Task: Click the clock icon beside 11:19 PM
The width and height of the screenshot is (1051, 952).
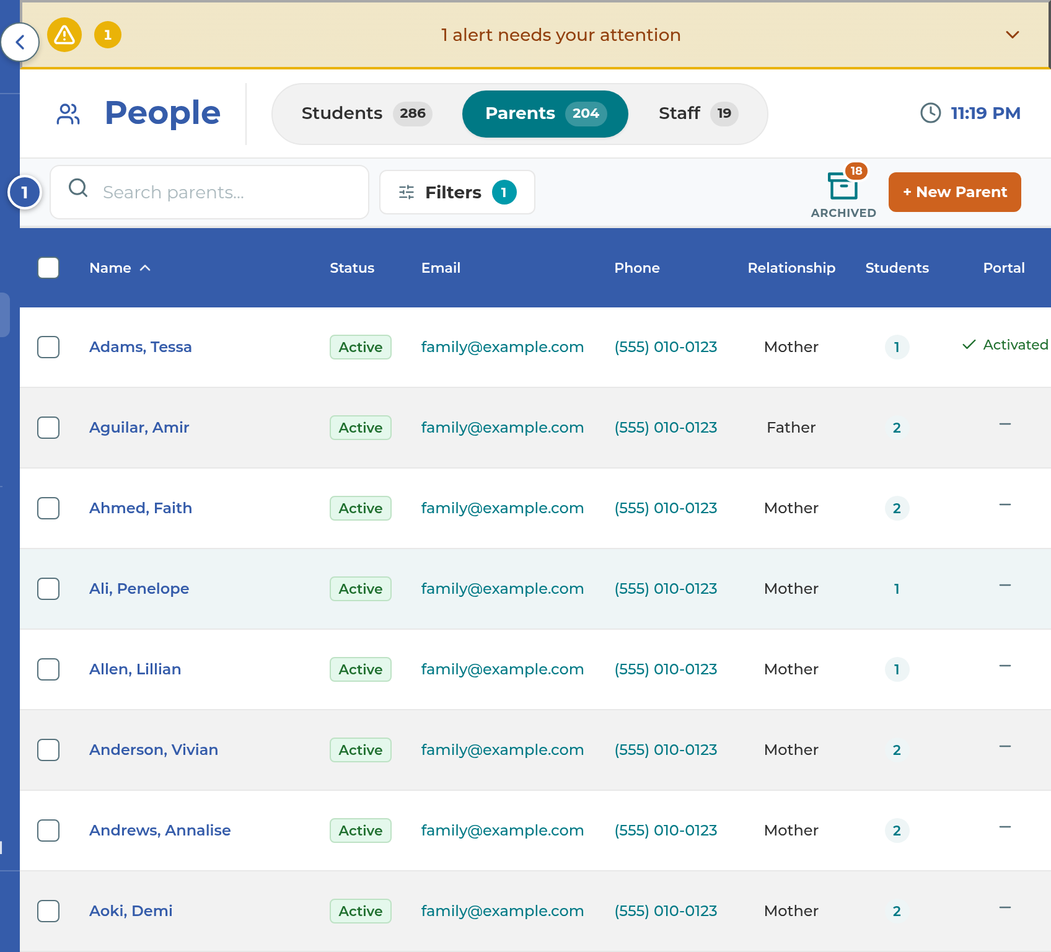Action: [930, 113]
